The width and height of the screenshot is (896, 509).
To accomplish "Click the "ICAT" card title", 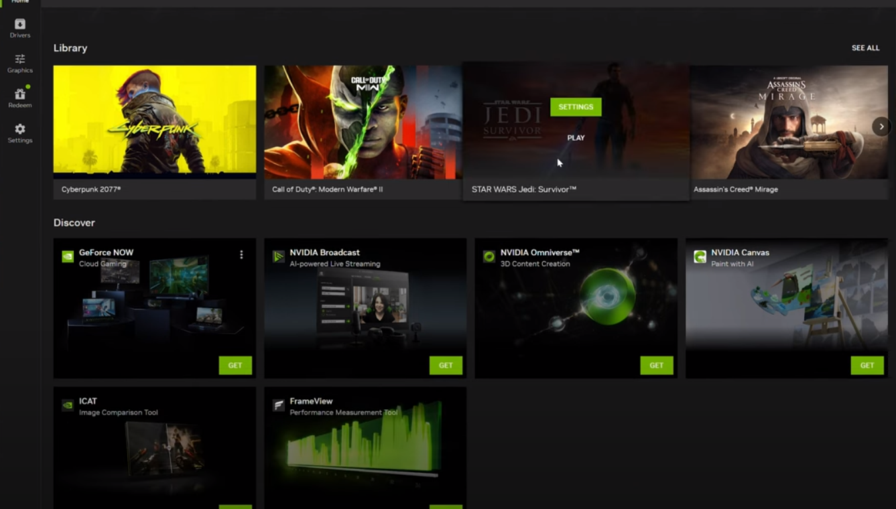I will (88, 401).
